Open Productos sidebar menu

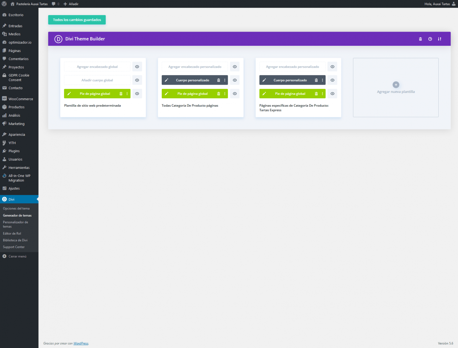click(19, 107)
